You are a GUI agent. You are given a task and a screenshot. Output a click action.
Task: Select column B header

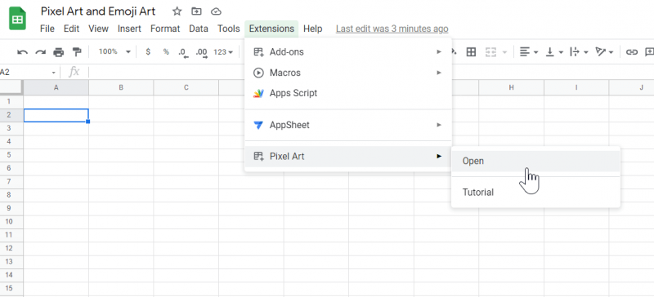[121, 87]
